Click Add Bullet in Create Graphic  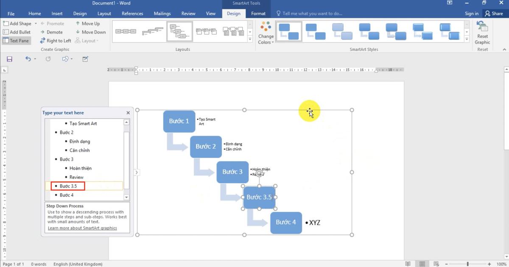point(17,32)
